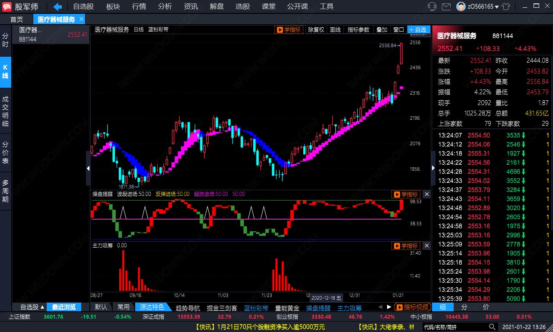This screenshot has width=553, height=332.
Task: Close the 操盘提醒 indicator panel
Action: coord(427,195)
